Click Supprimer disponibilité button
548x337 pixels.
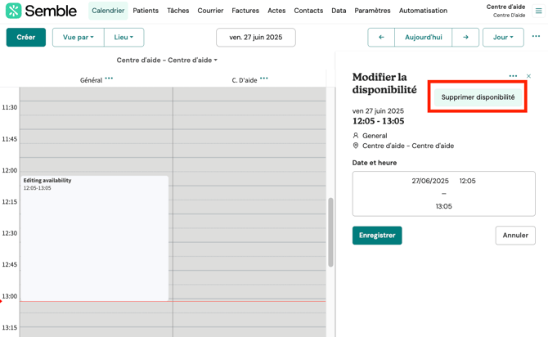coord(478,97)
